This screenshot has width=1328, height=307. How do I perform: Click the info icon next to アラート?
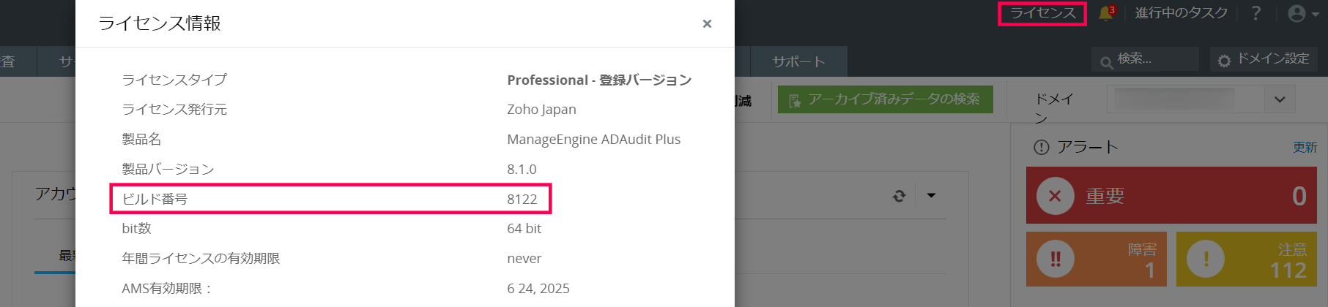click(1041, 148)
